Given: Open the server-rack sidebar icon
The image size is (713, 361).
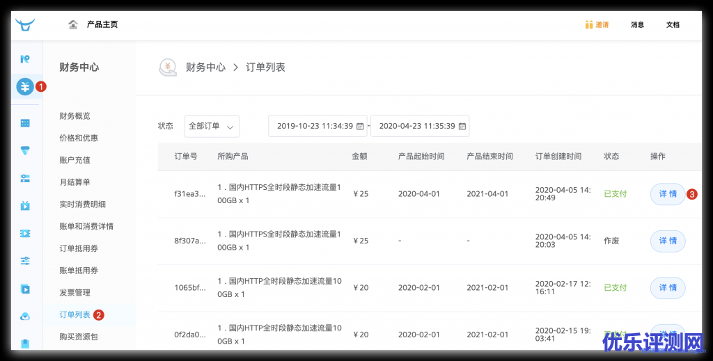Looking at the screenshot, I should point(25,179).
